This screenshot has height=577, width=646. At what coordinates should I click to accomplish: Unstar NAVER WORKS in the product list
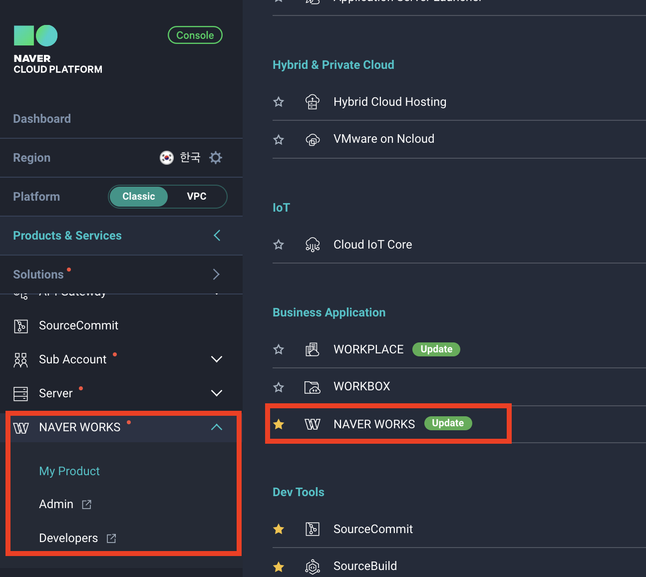(279, 424)
